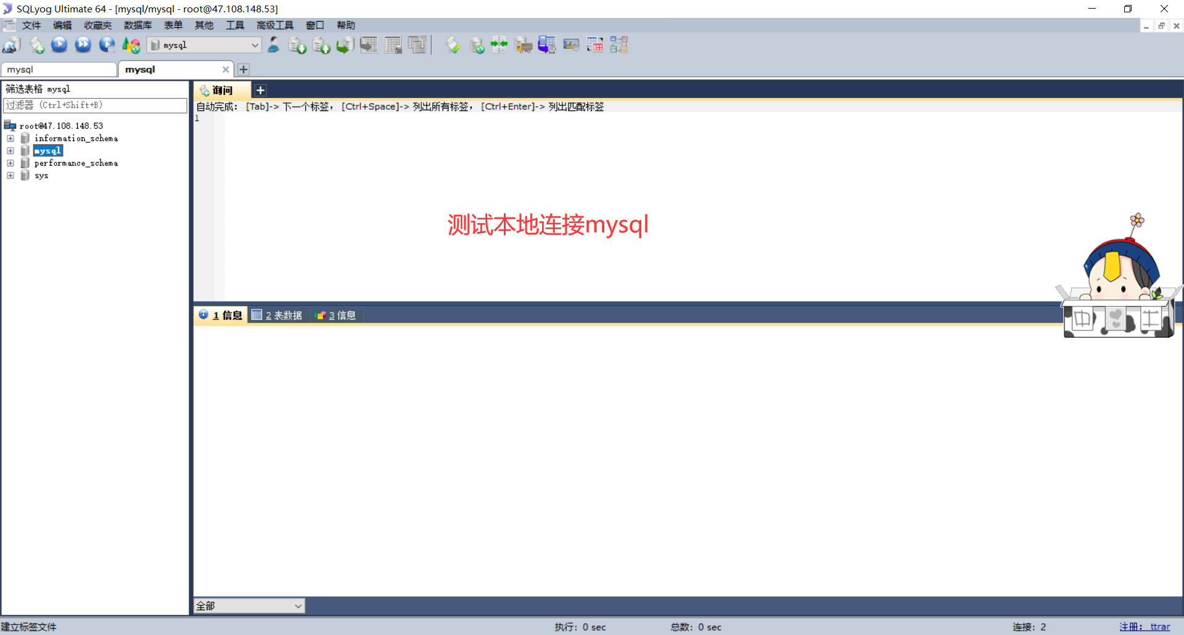Select the 询问 query tab
This screenshot has height=635, width=1184.
[x=223, y=91]
